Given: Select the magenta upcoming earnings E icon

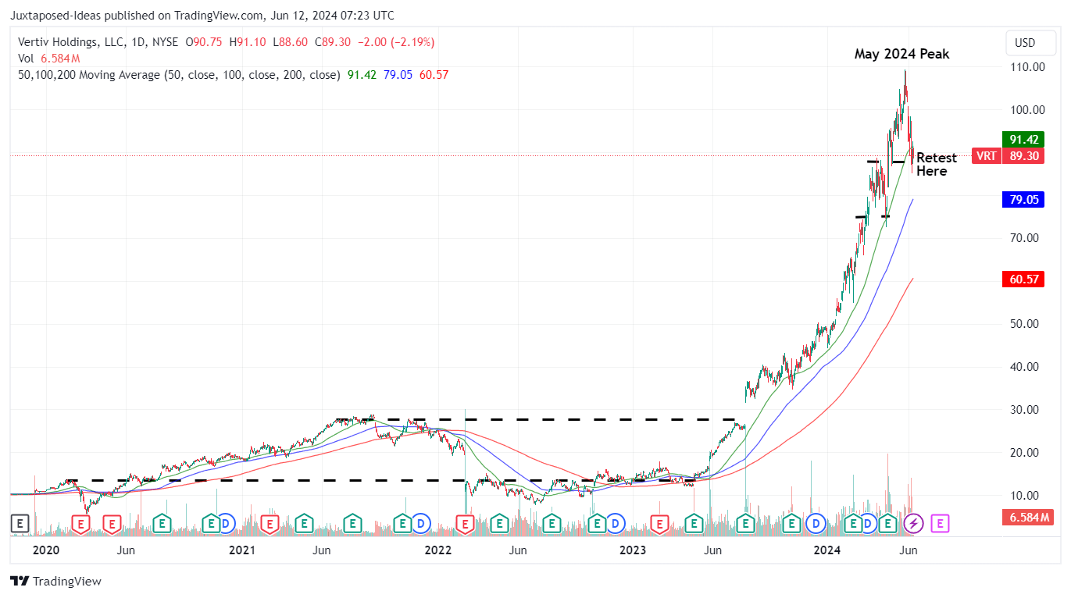Looking at the screenshot, I should pos(938,524).
